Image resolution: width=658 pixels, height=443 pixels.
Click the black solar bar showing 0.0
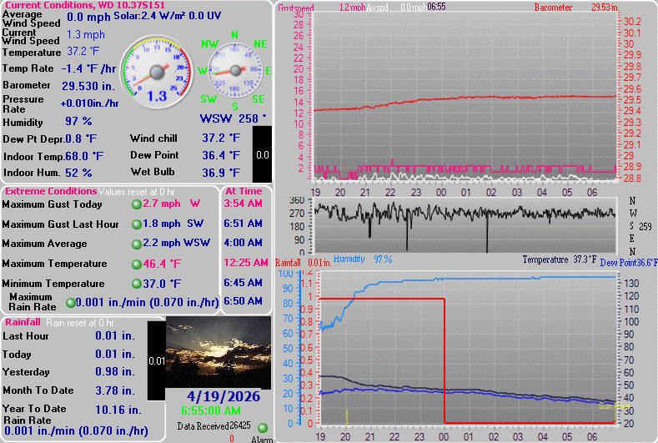tap(262, 154)
